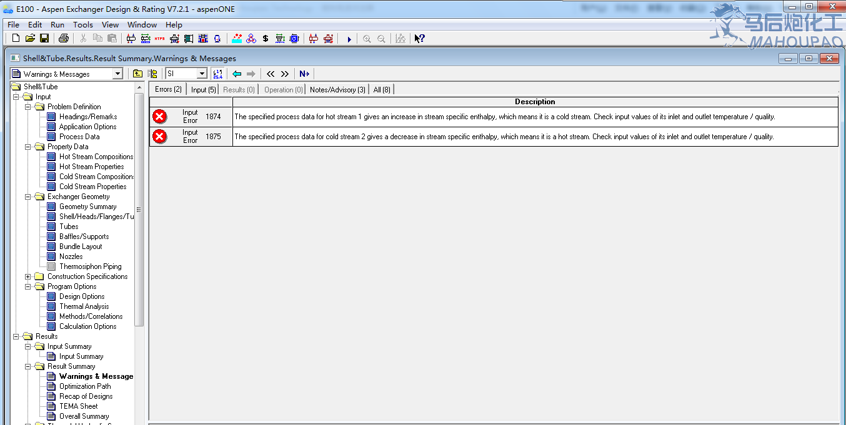Toggle the navigation tree pane icon
The width and height of the screenshot is (846, 425).
point(152,74)
